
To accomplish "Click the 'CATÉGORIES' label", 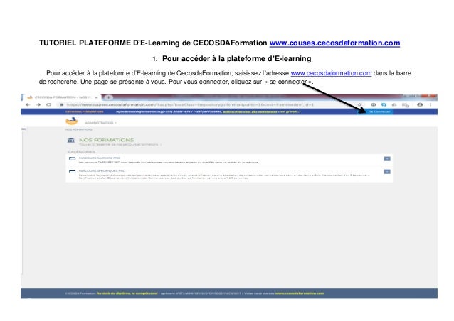I will click(x=81, y=151).
